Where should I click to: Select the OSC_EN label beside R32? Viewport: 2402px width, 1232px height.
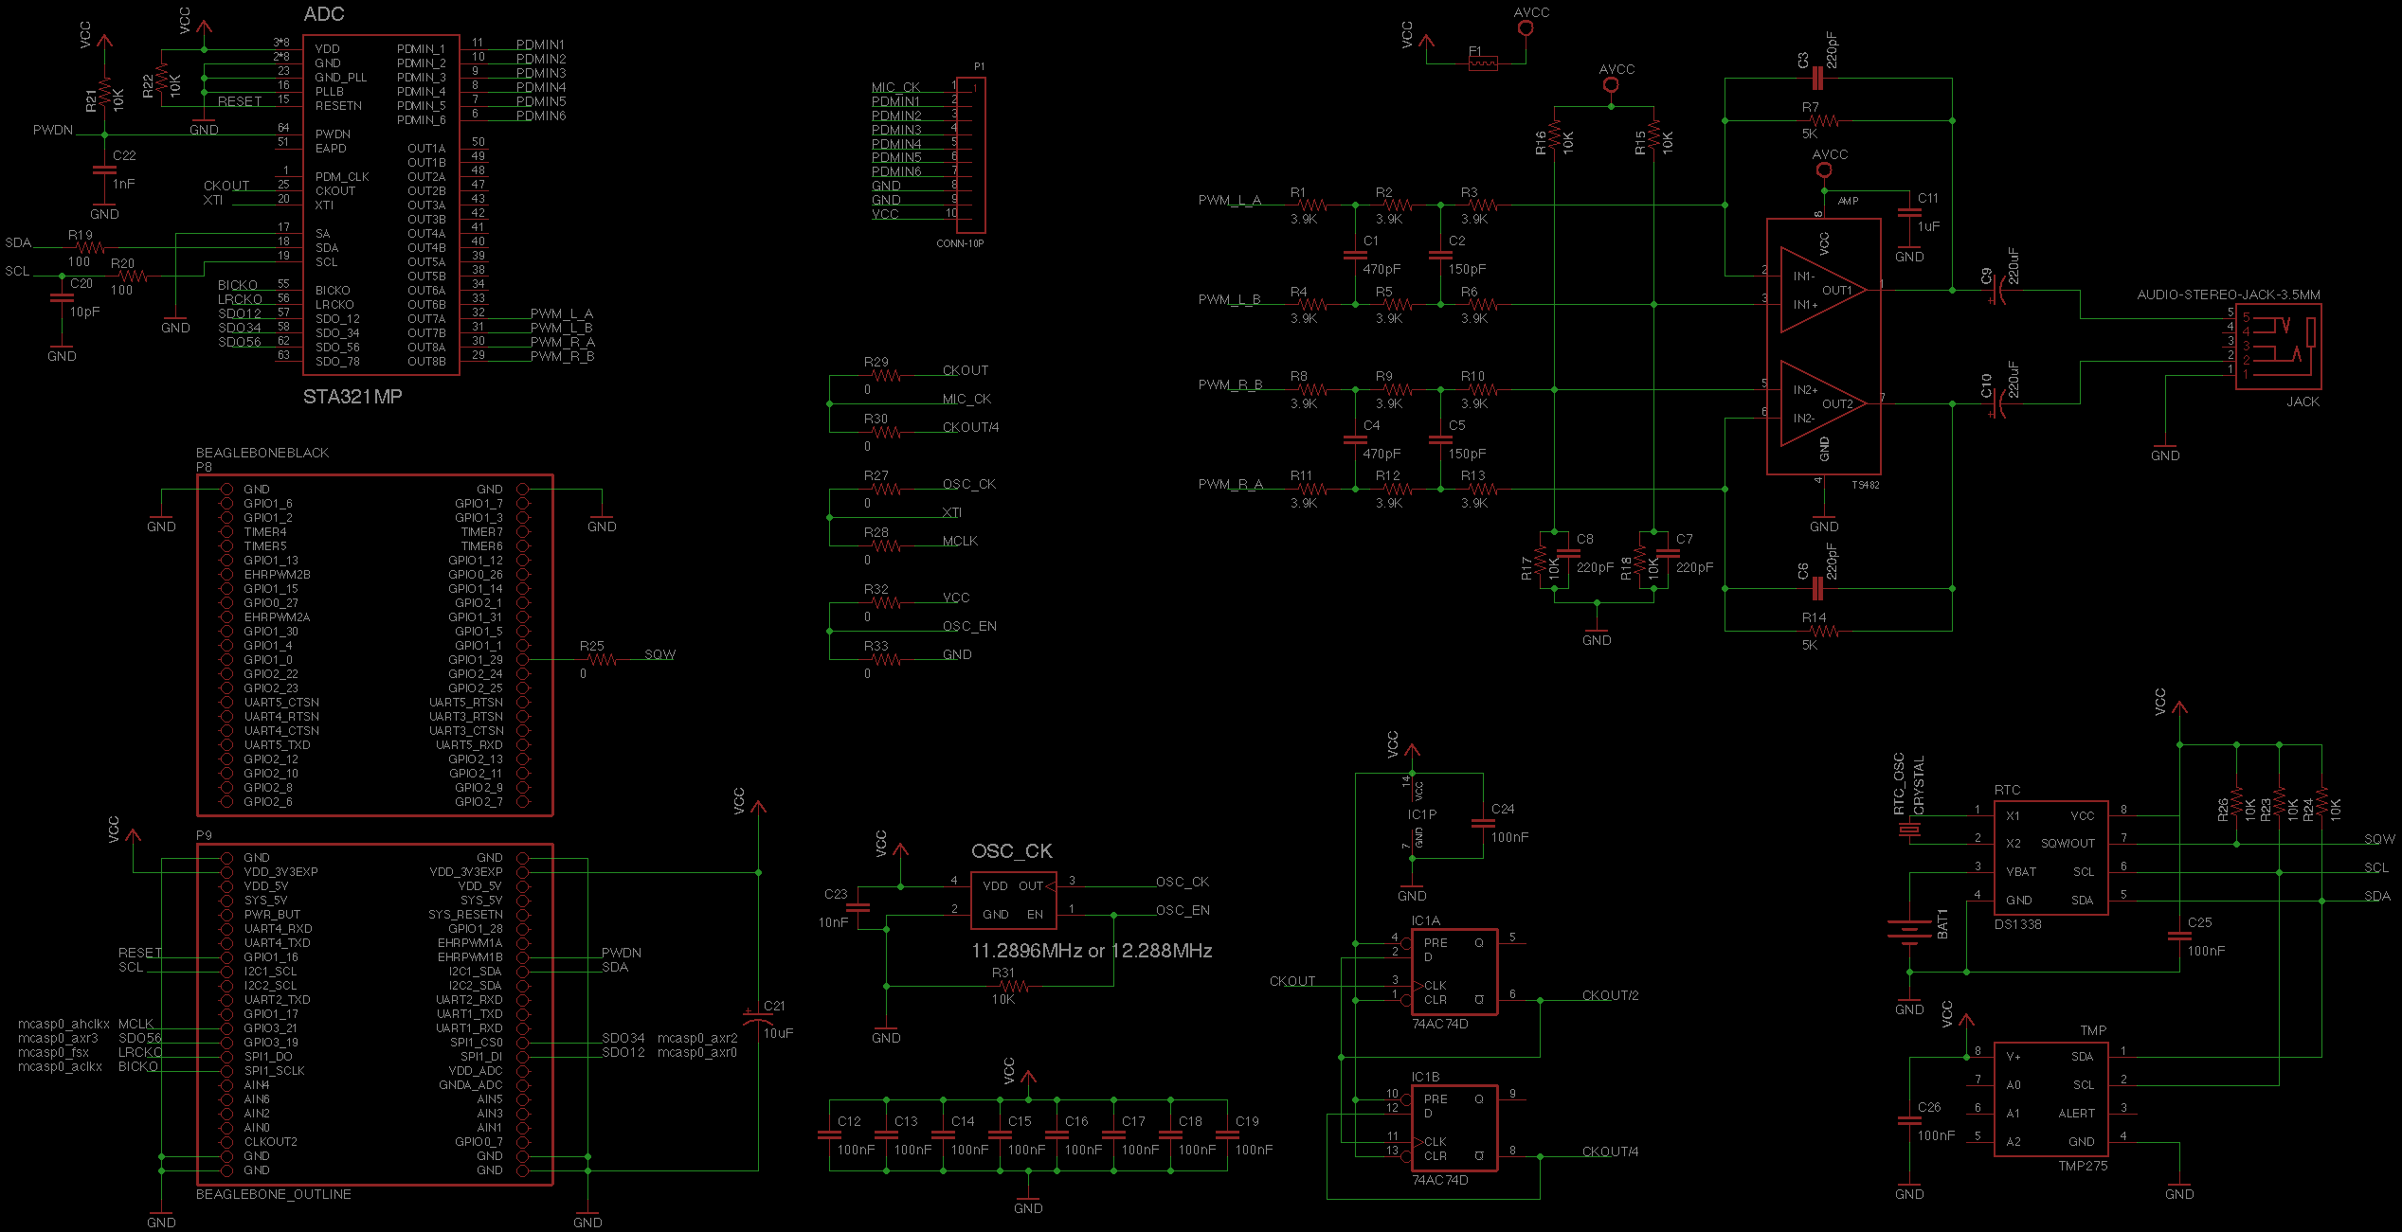pyautogui.click(x=969, y=626)
